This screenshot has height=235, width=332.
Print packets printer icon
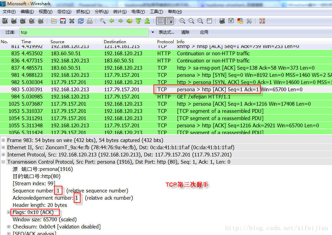click(90, 21)
